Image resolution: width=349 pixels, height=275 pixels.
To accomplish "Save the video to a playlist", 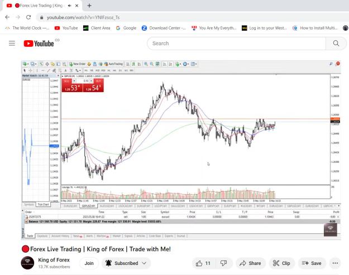I will pyautogui.click(x=312, y=263).
